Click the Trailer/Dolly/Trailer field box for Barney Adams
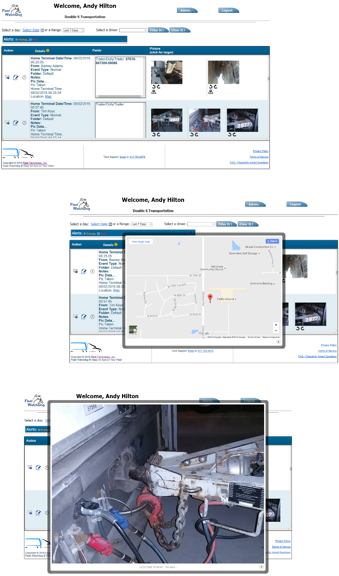This screenshot has height=576, width=339. click(121, 77)
